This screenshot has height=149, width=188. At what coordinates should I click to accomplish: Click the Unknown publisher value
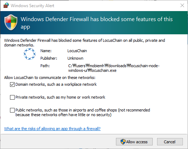75,58
